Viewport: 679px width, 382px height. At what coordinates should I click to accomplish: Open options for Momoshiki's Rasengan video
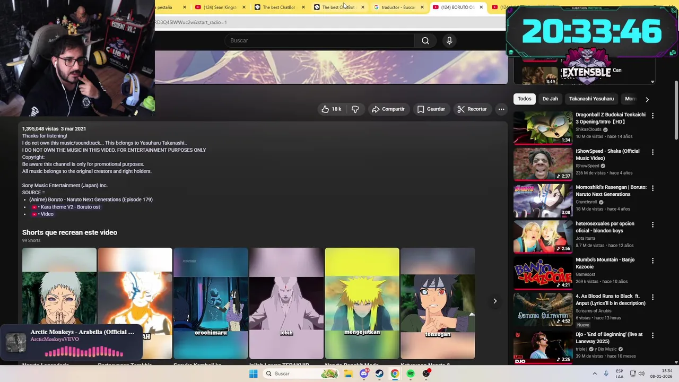point(652,188)
